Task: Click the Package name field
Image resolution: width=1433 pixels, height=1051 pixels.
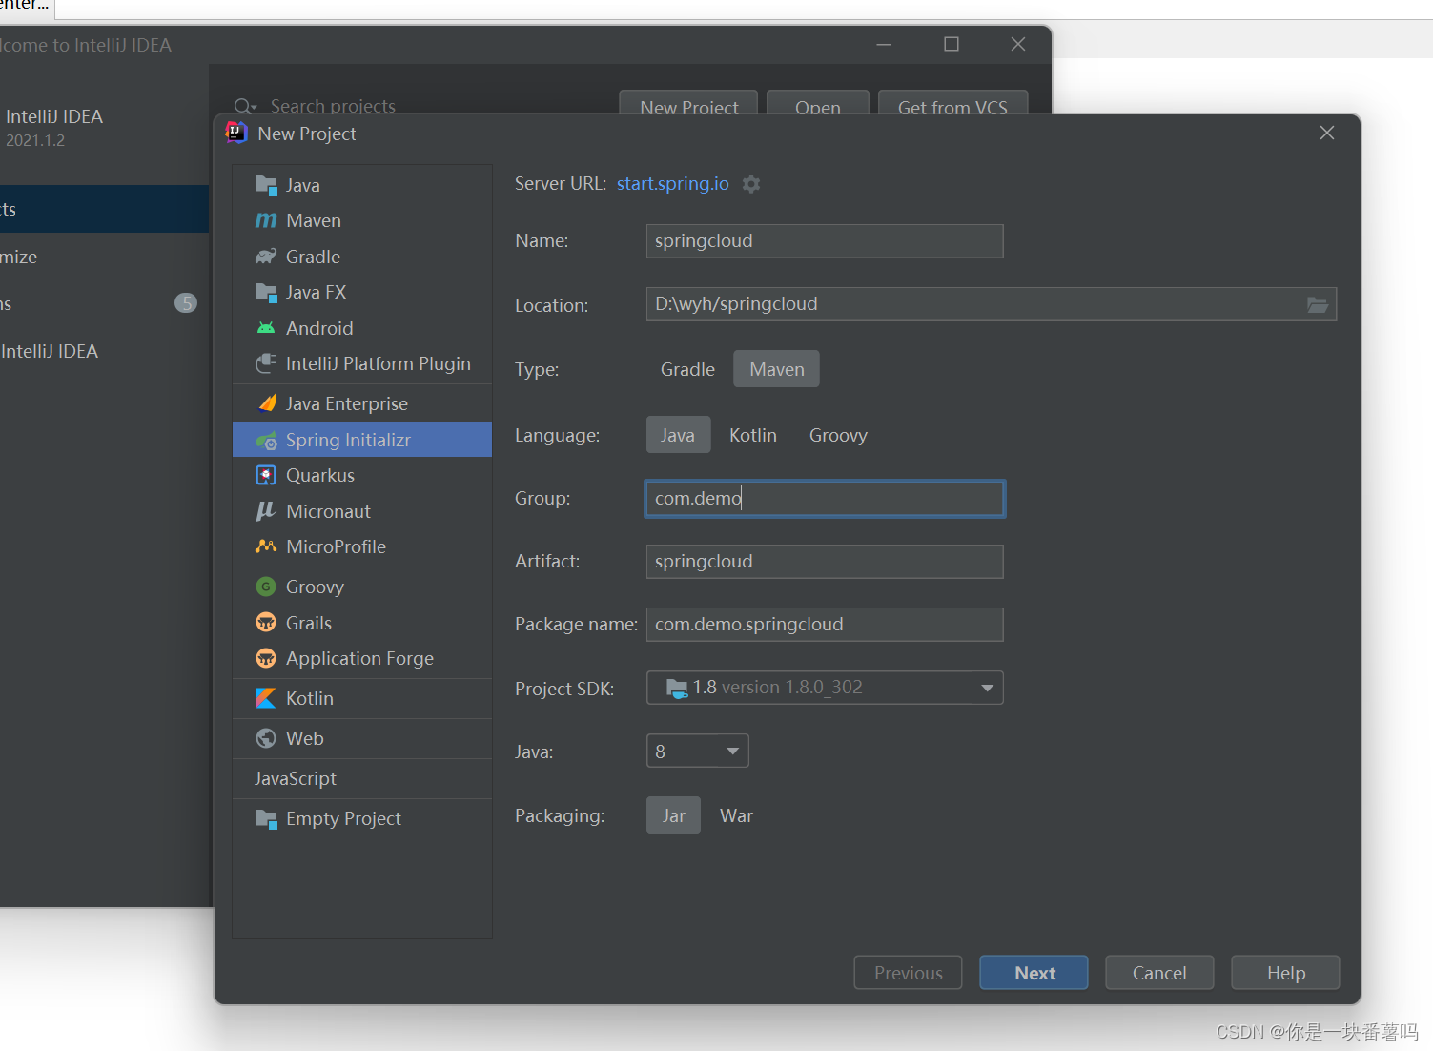Action: click(825, 625)
